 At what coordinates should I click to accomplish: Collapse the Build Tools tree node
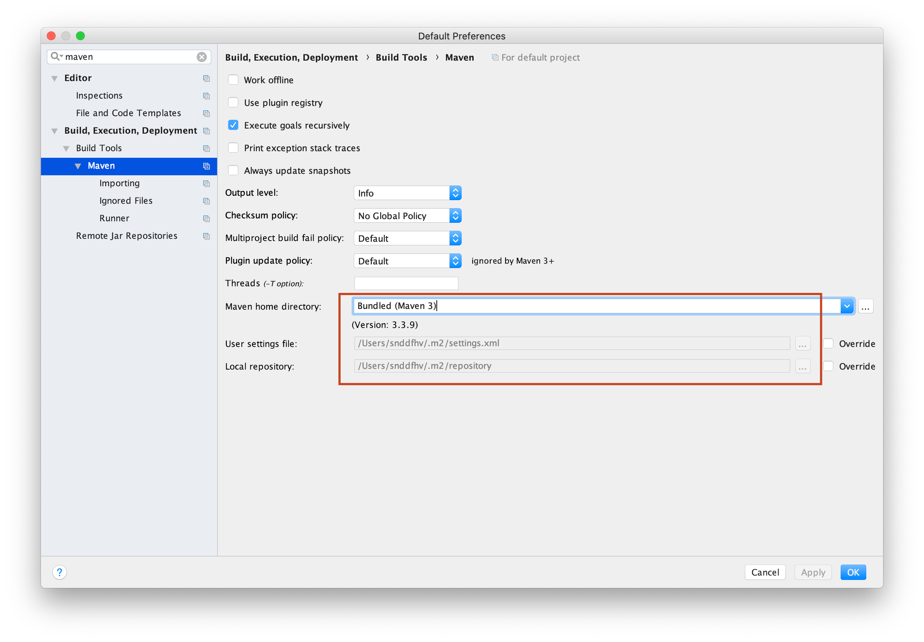click(66, 148)
